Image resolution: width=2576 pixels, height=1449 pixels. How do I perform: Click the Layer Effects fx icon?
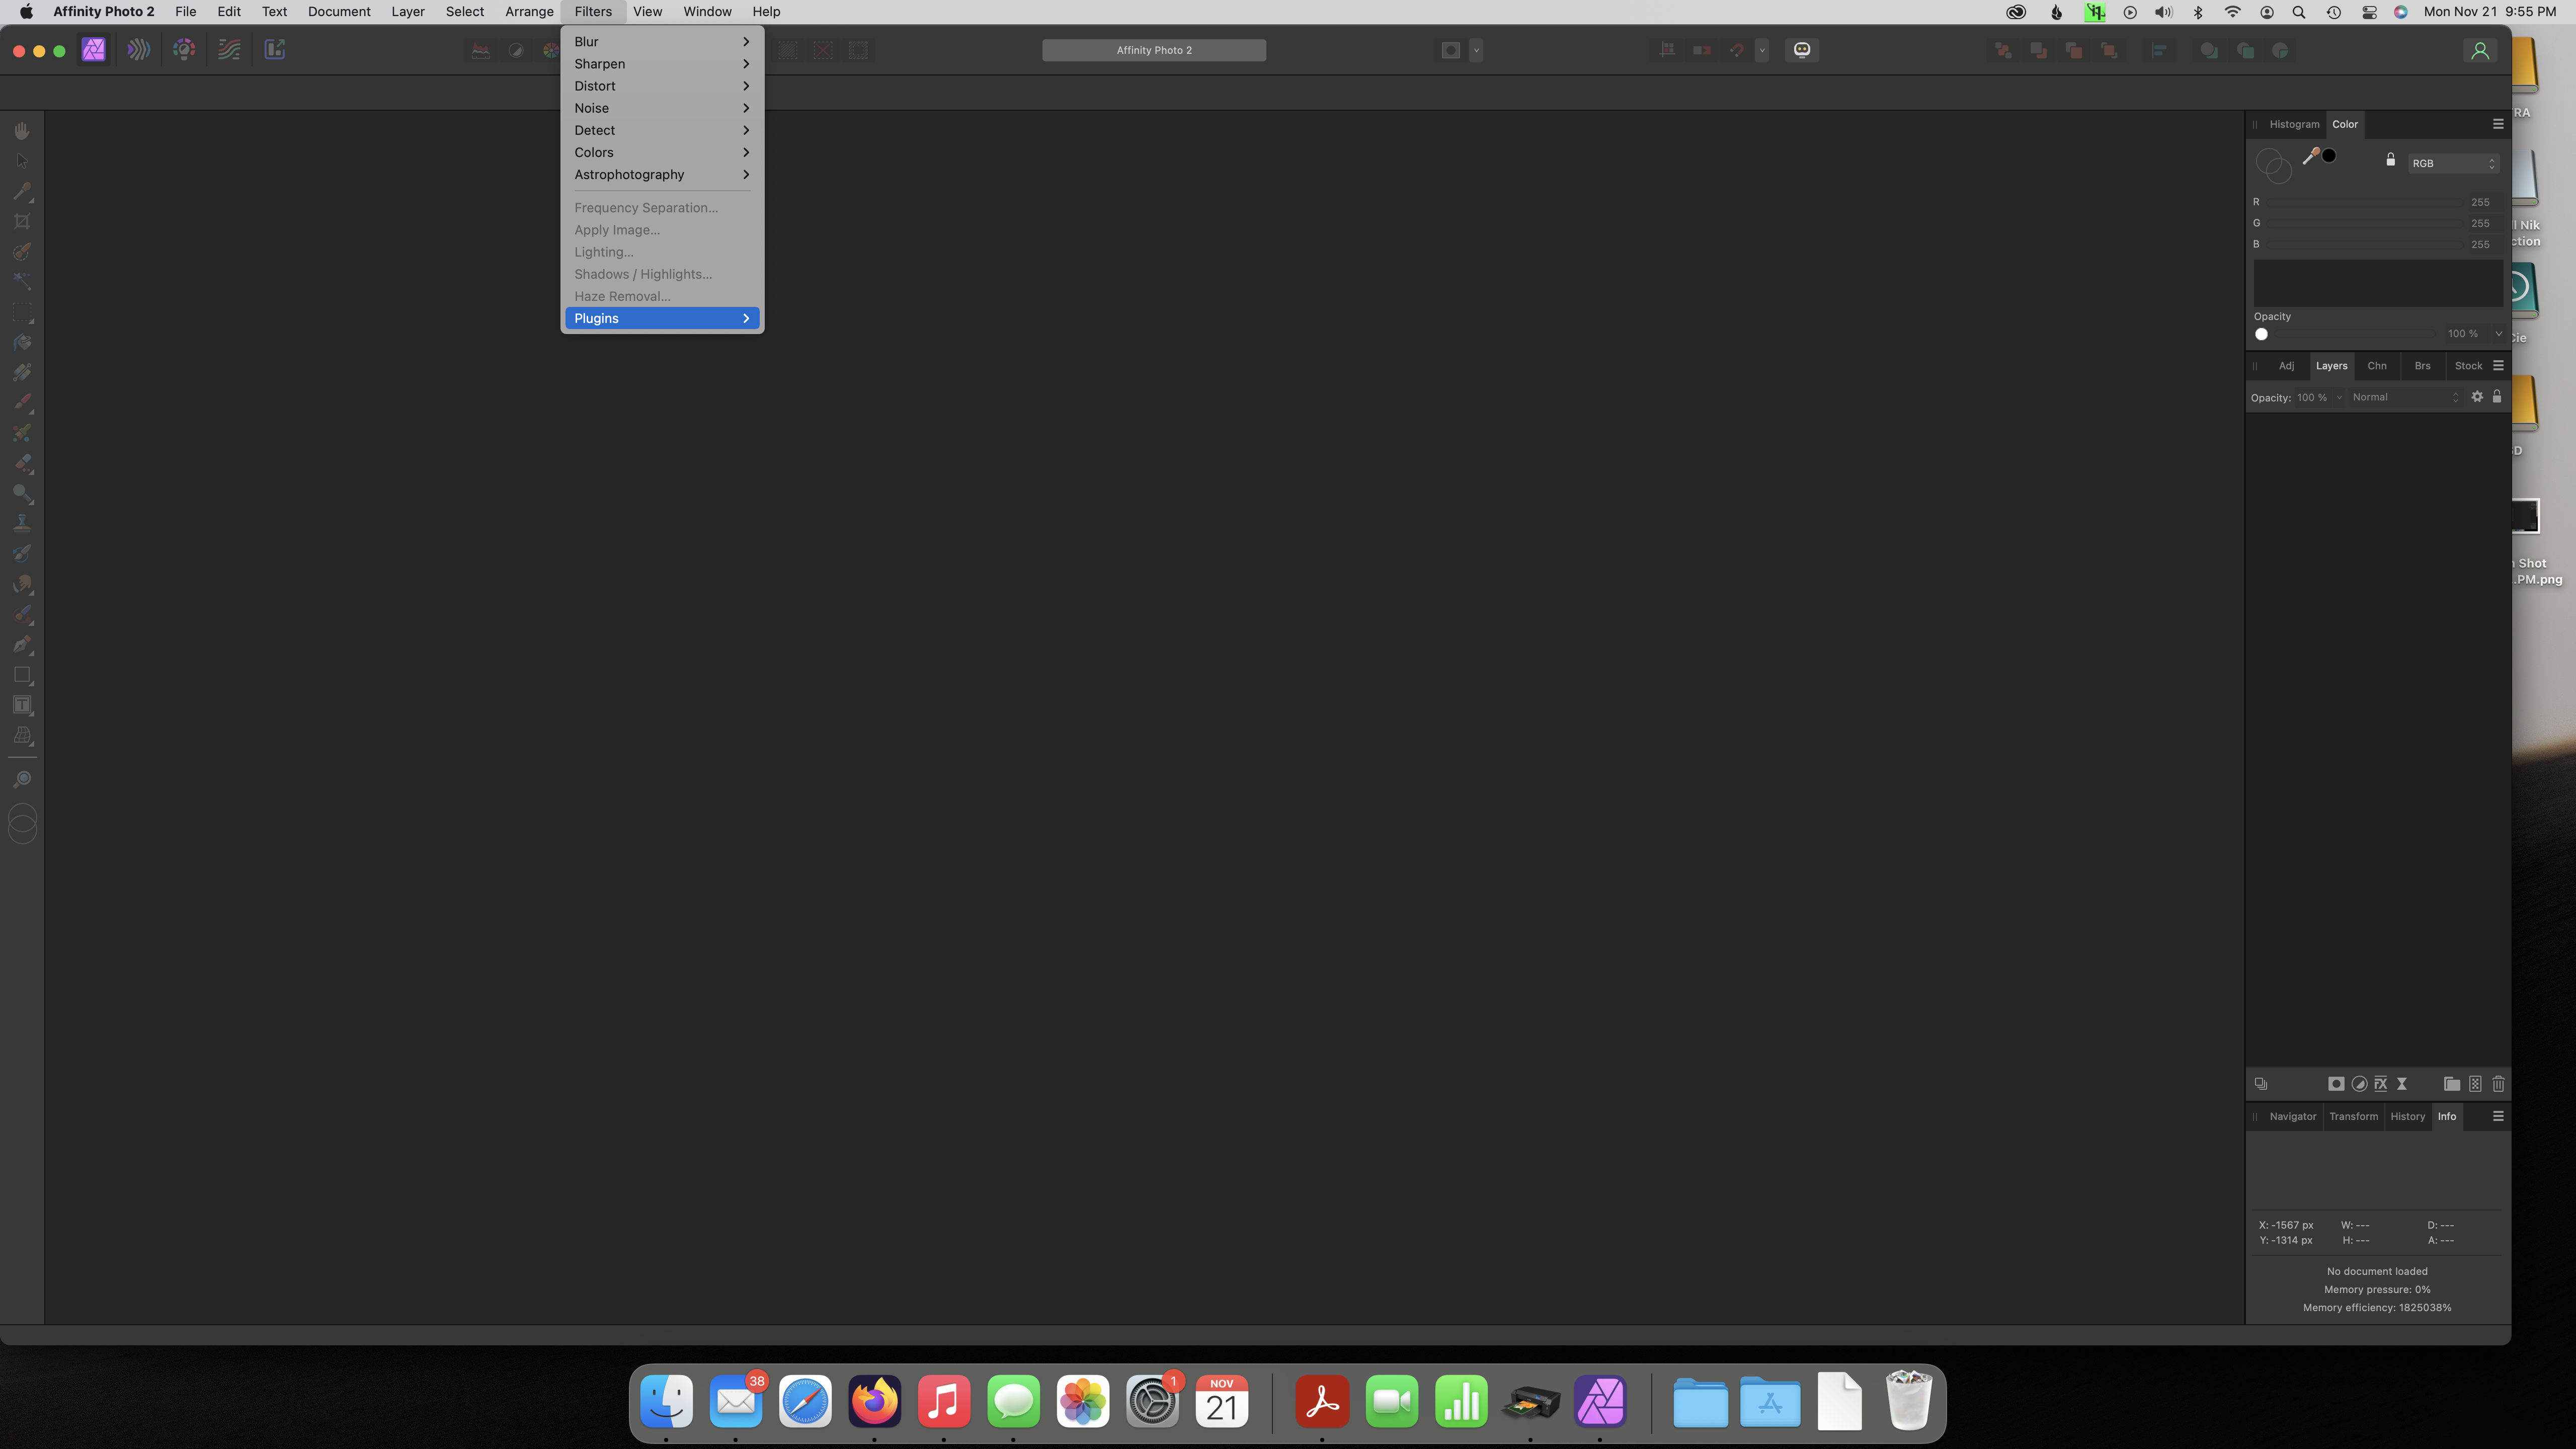(x=2381, y=1084)
